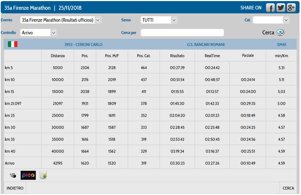Image resolution: width=301 pixels, height=195 pixels.
Task: Click the INDIETRO button
Action: pyautogui.click(x=15, y=188)
